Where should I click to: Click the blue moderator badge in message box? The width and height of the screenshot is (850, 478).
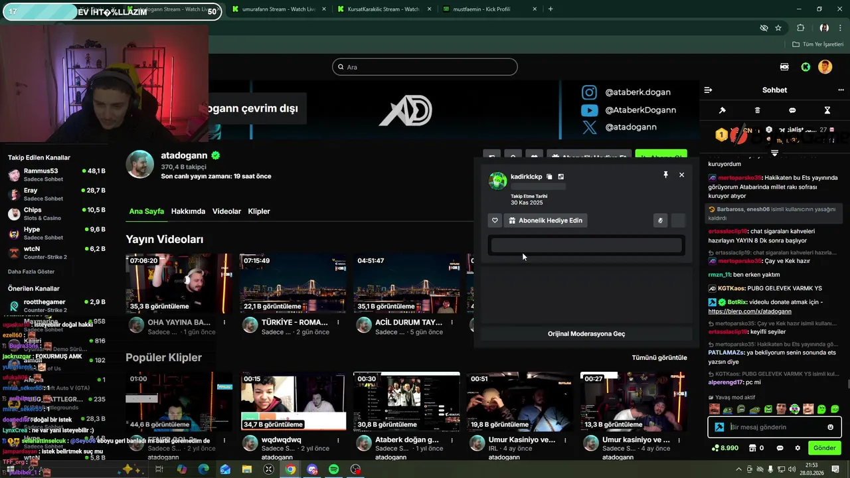click(719, 427)
